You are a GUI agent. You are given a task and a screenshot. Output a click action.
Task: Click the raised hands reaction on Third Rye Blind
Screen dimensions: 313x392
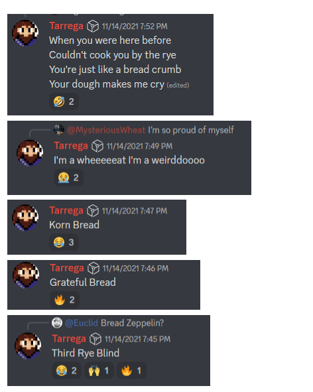pyautogui.click(x=99, y=371)
